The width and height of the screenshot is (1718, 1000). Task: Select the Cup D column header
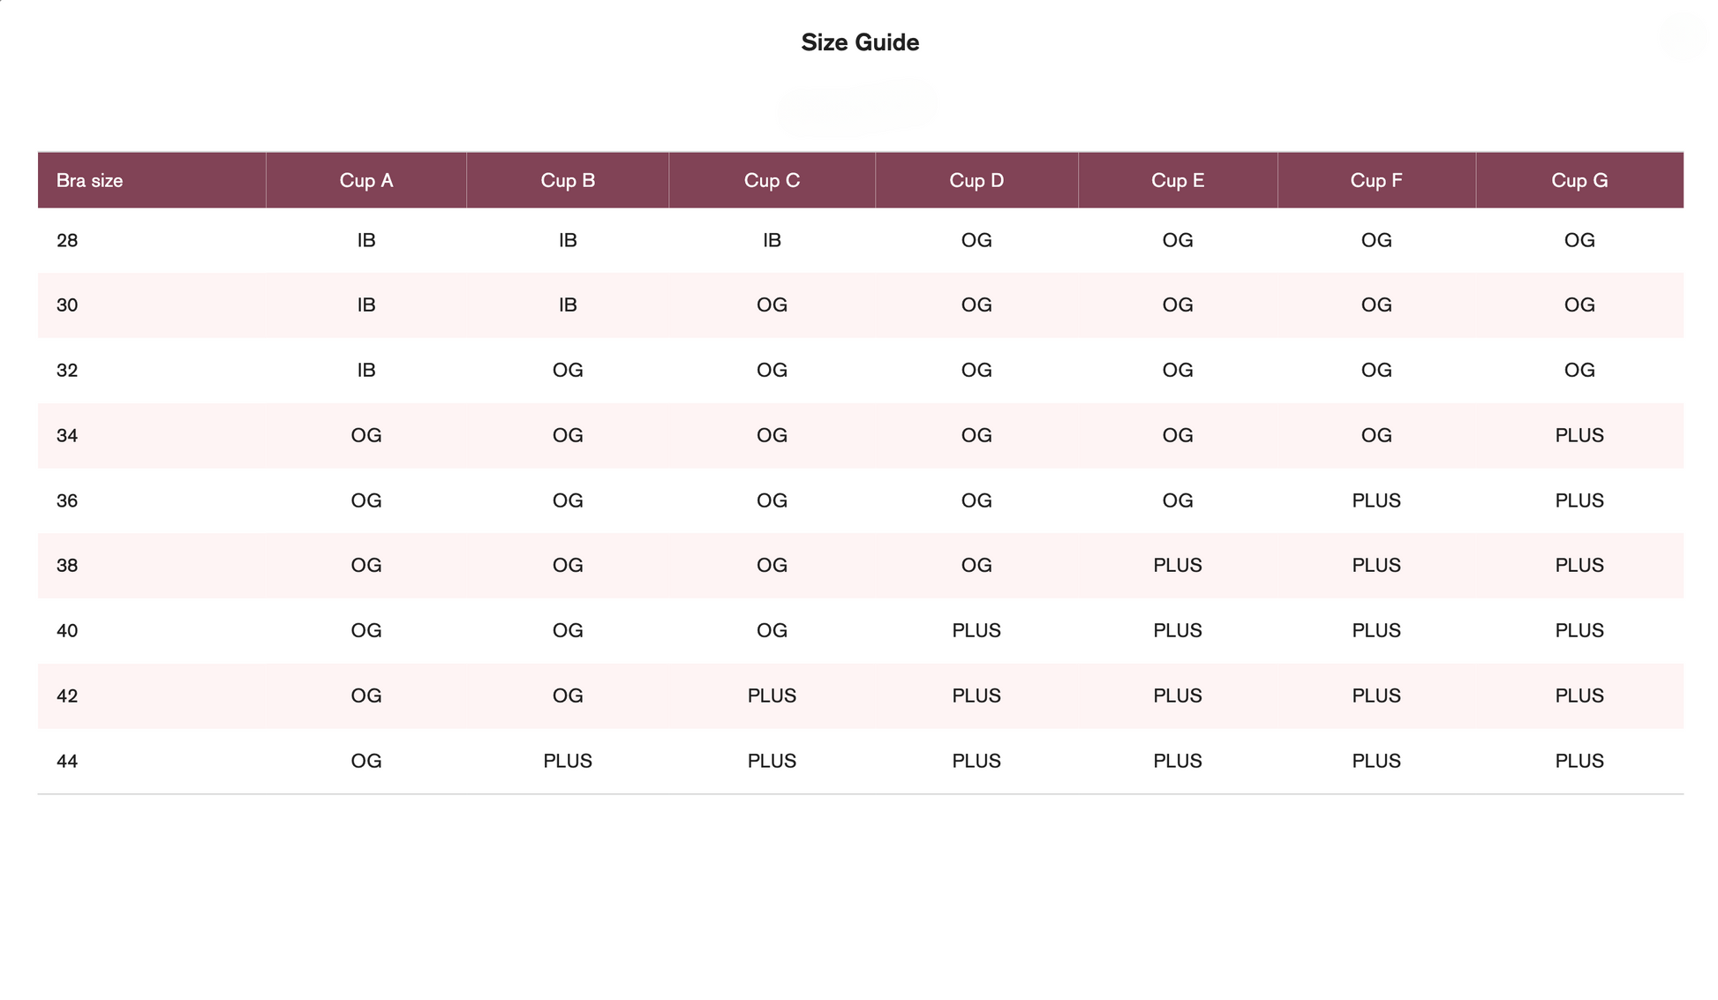976,180
